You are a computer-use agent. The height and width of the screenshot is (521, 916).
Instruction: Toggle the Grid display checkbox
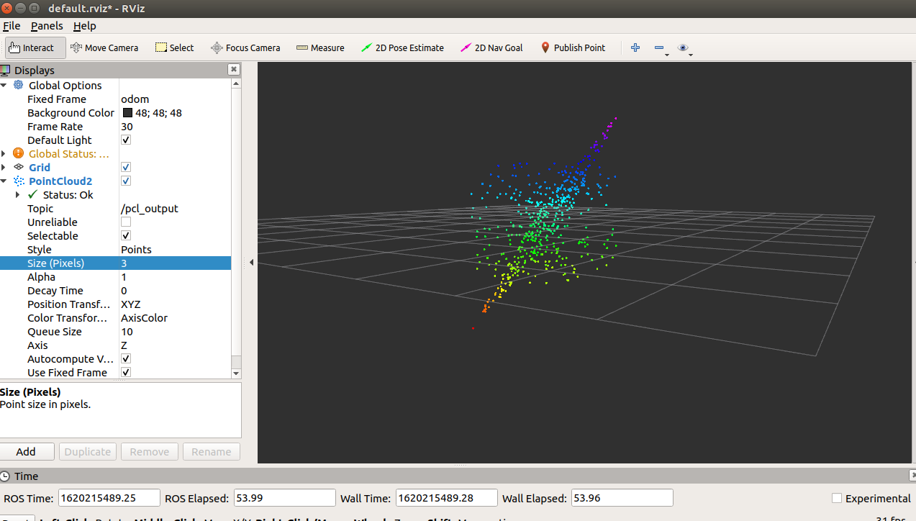[x=126, y=167]
